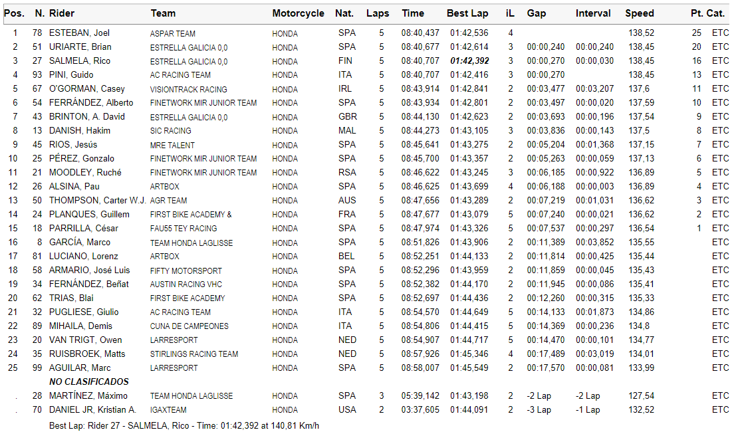Click bold best lap time 01:42,392
This screenshot has height=434, width=730.
point(469,61)
